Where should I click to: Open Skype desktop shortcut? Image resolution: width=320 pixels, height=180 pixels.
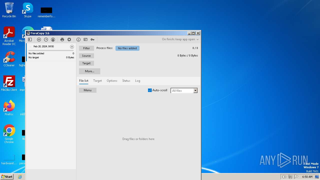(x=28, y=10)
